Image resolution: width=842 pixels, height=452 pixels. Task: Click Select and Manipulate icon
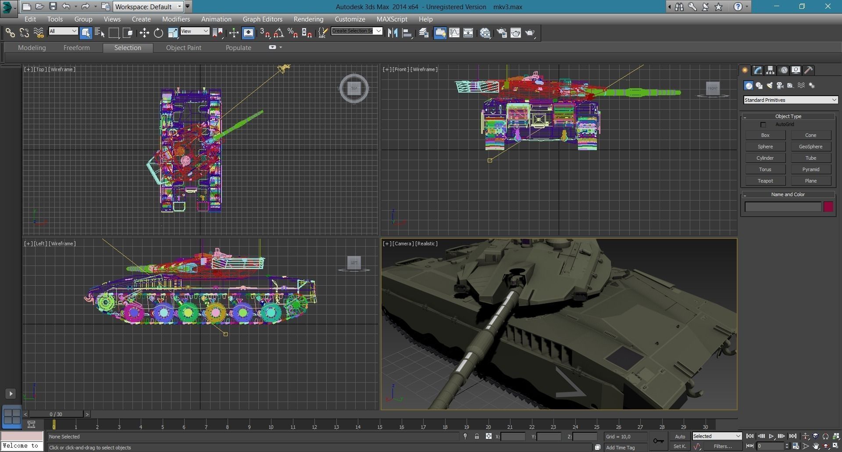[x=234, y=33]
